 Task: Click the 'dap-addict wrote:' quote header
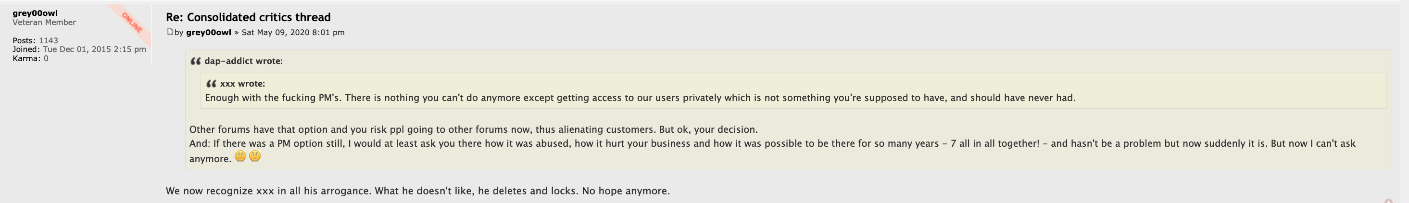pyautogui.click(x=243, y=61)
